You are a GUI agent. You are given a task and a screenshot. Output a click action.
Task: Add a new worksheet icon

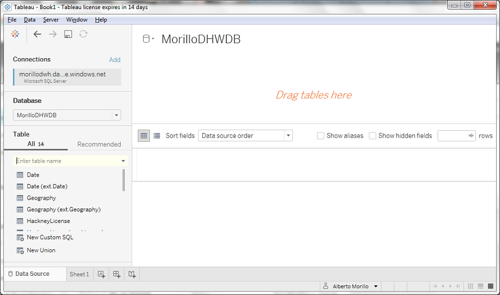click(x=101, y=274)
